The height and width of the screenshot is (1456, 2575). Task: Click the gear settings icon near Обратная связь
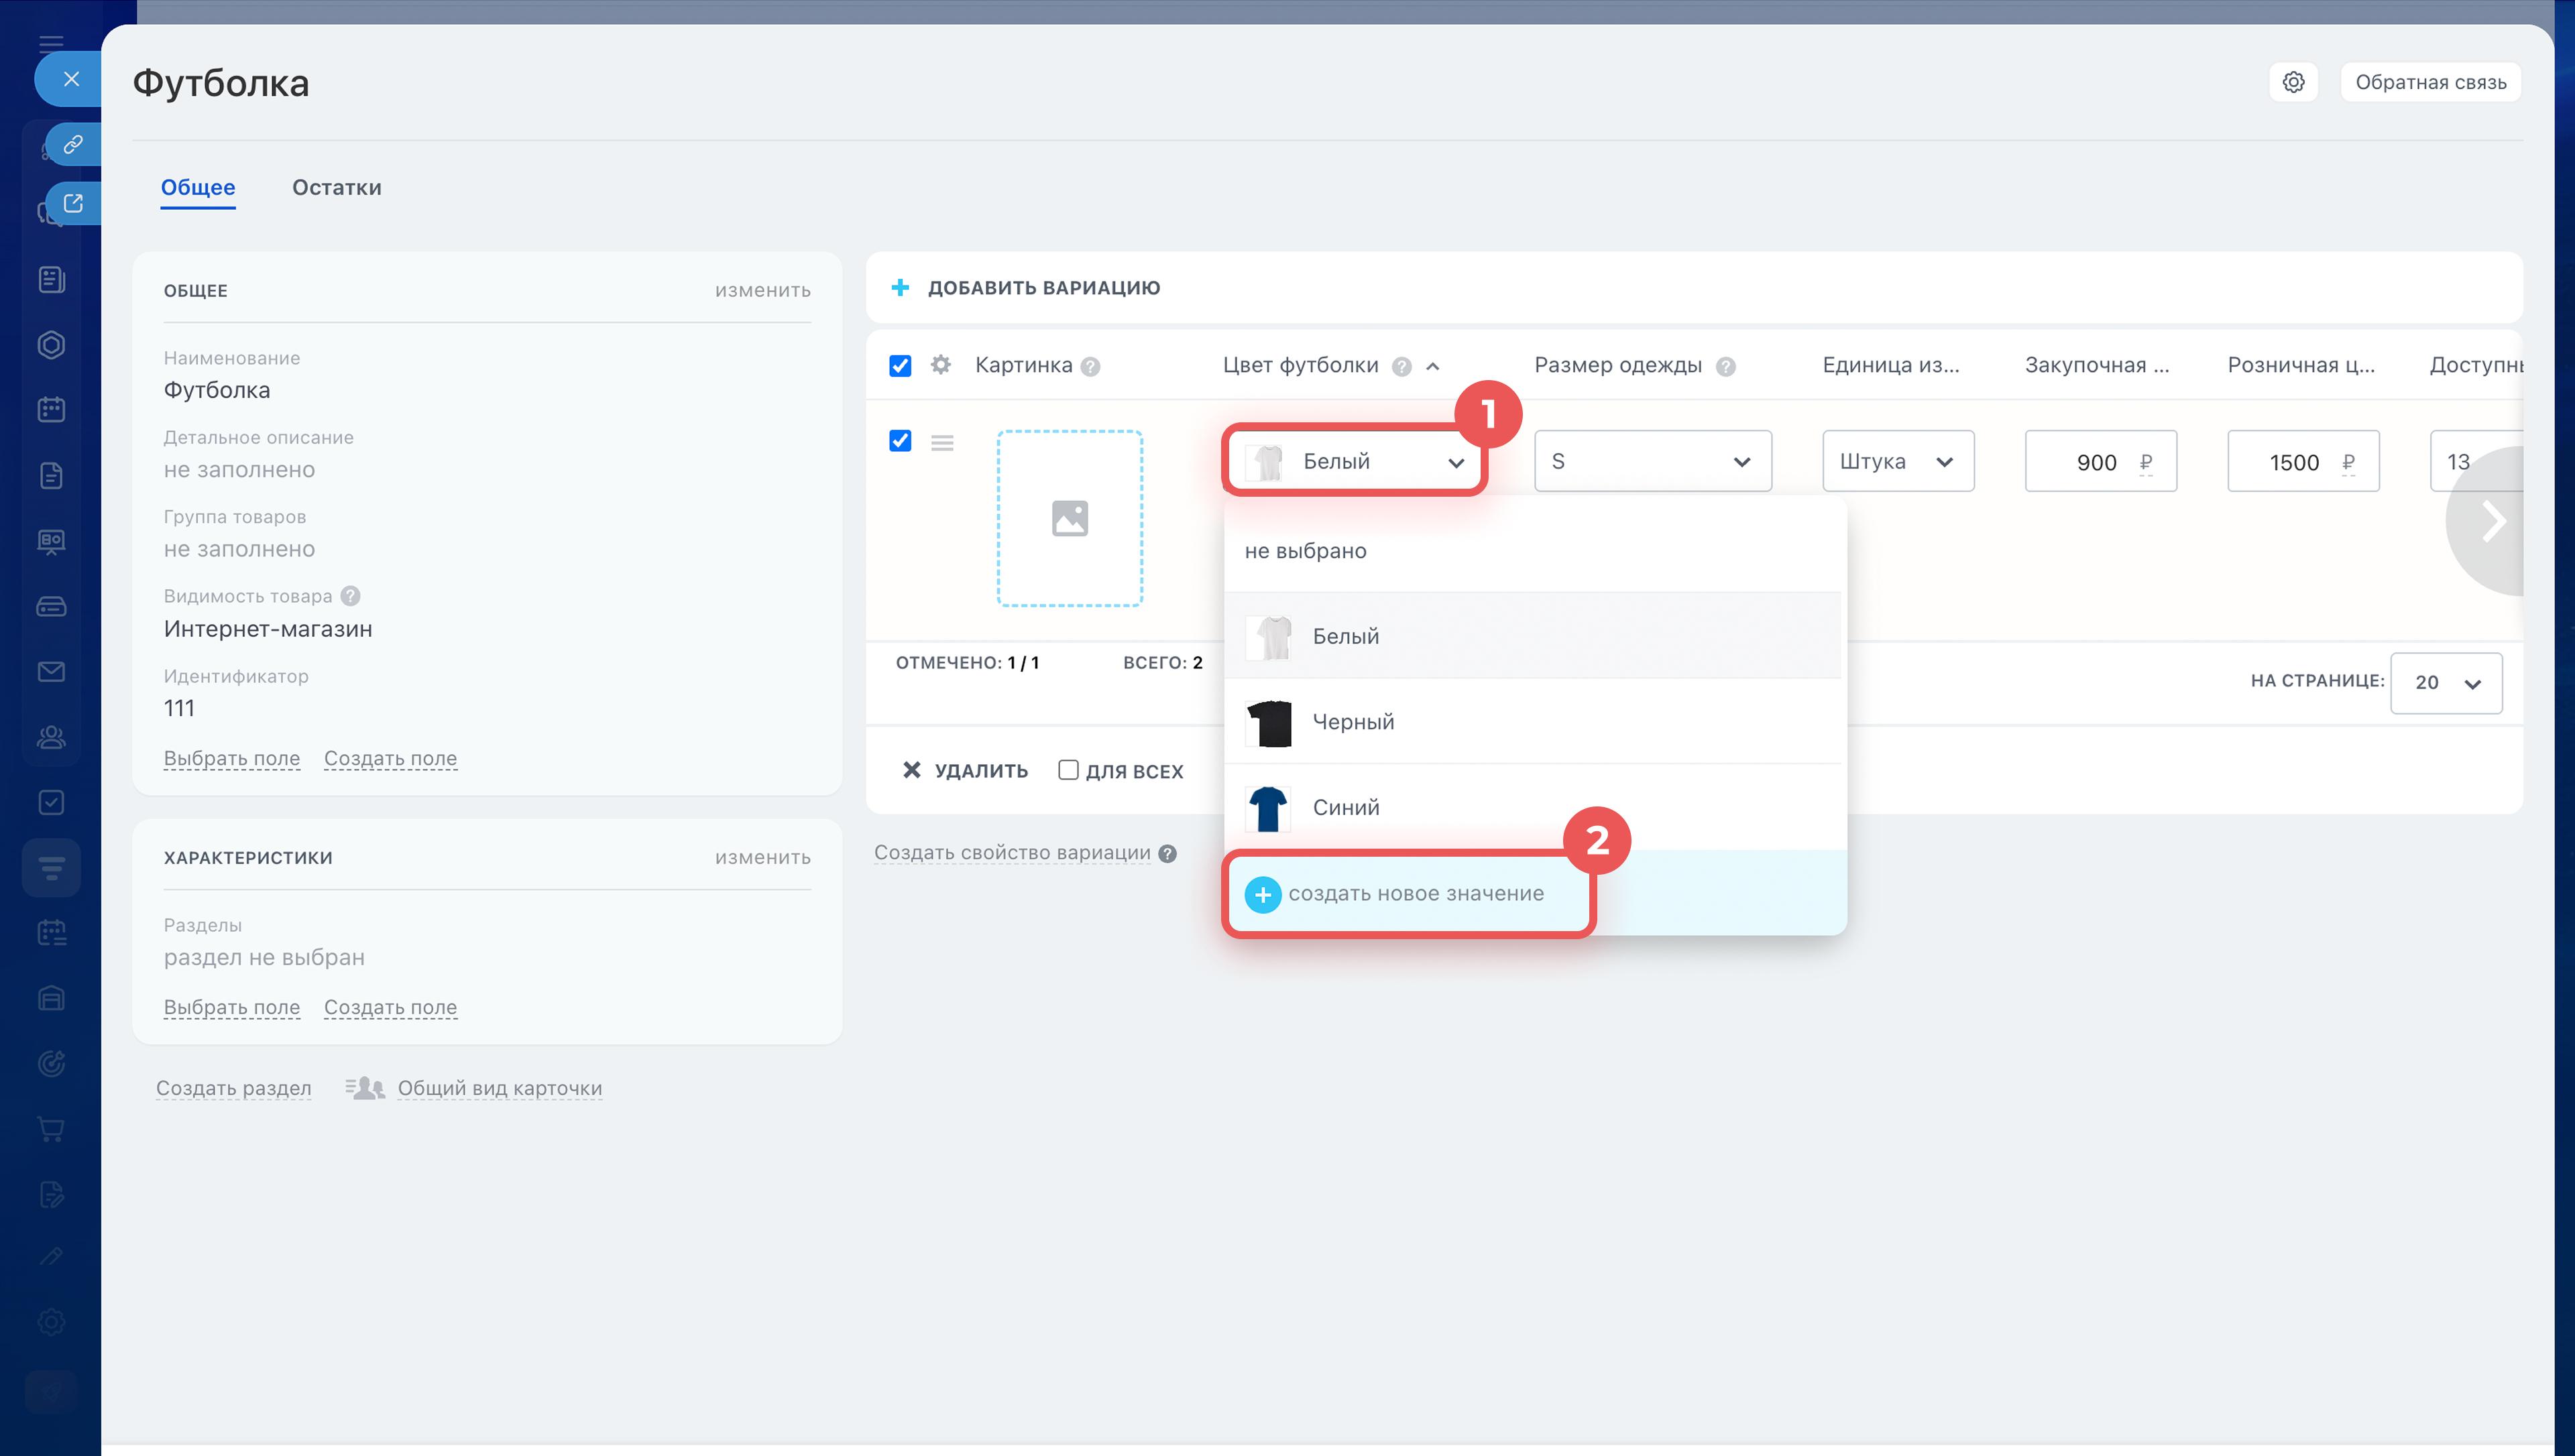click(2293, 82)
